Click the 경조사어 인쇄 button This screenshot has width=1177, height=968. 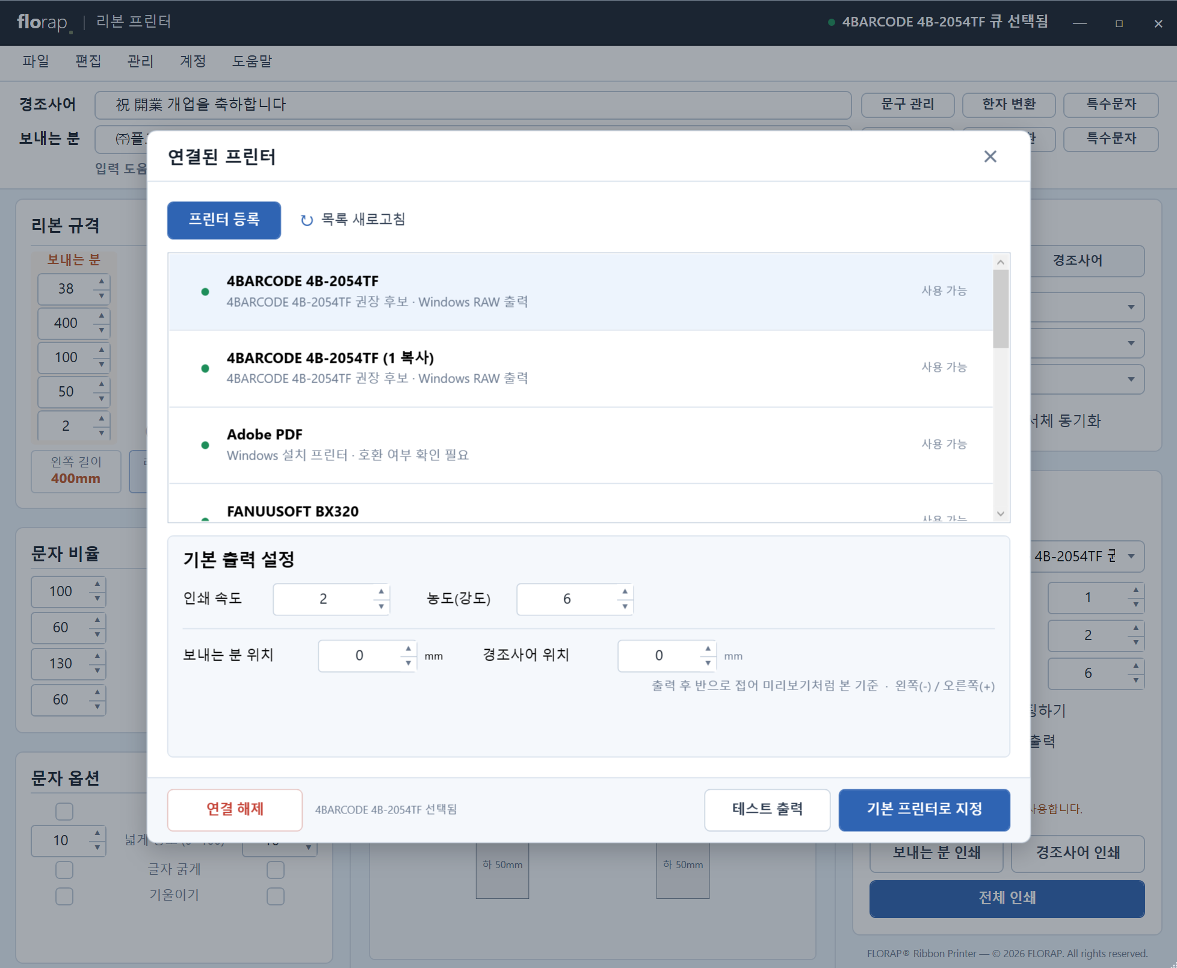(1078, 853)
